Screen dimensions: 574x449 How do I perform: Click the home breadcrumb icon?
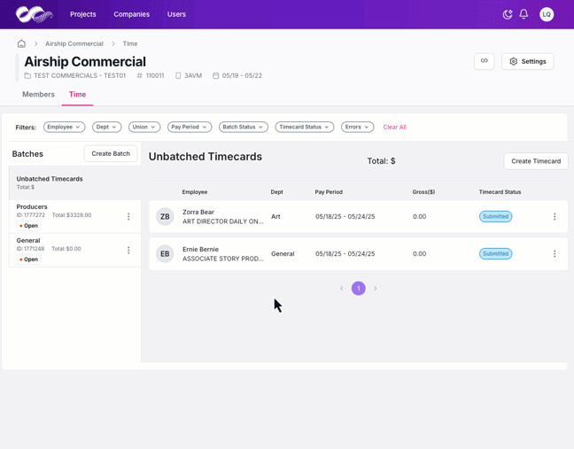[21, 43]
